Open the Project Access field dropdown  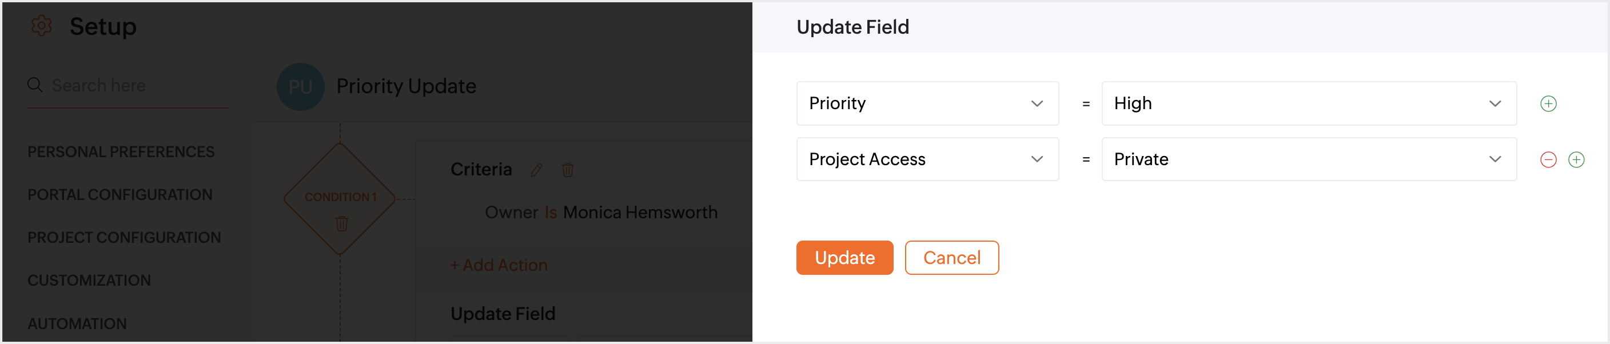927,160
